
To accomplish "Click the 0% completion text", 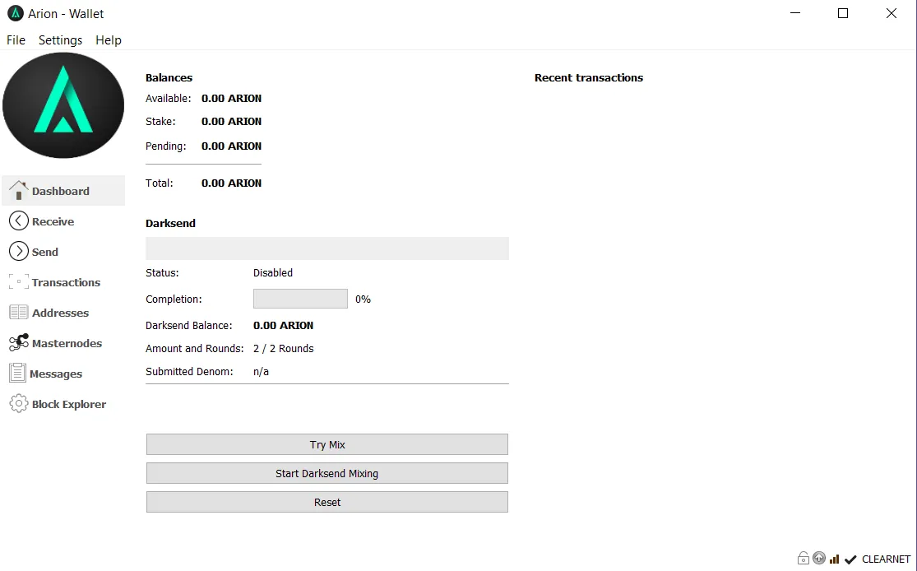I will click(x=364, y=299).
